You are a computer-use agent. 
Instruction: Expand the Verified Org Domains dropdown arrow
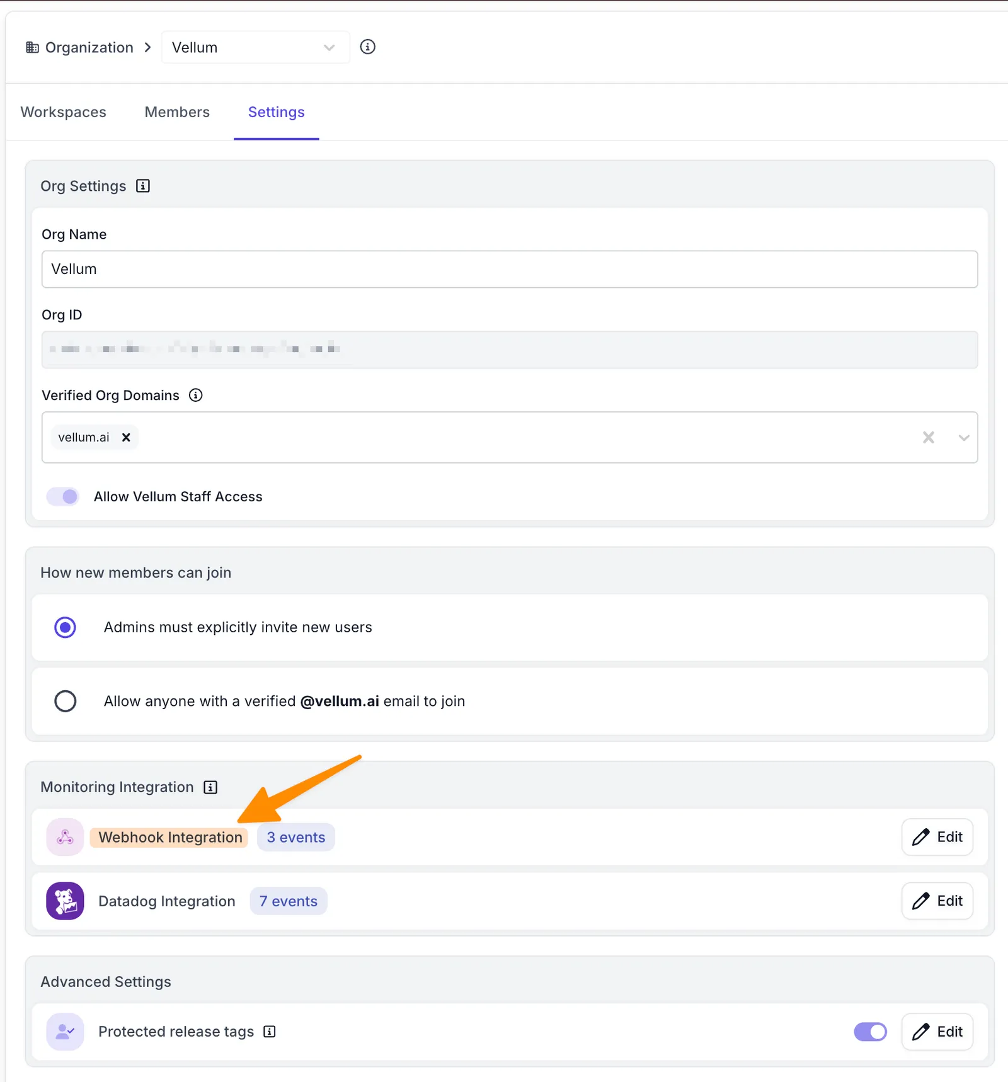963,437
